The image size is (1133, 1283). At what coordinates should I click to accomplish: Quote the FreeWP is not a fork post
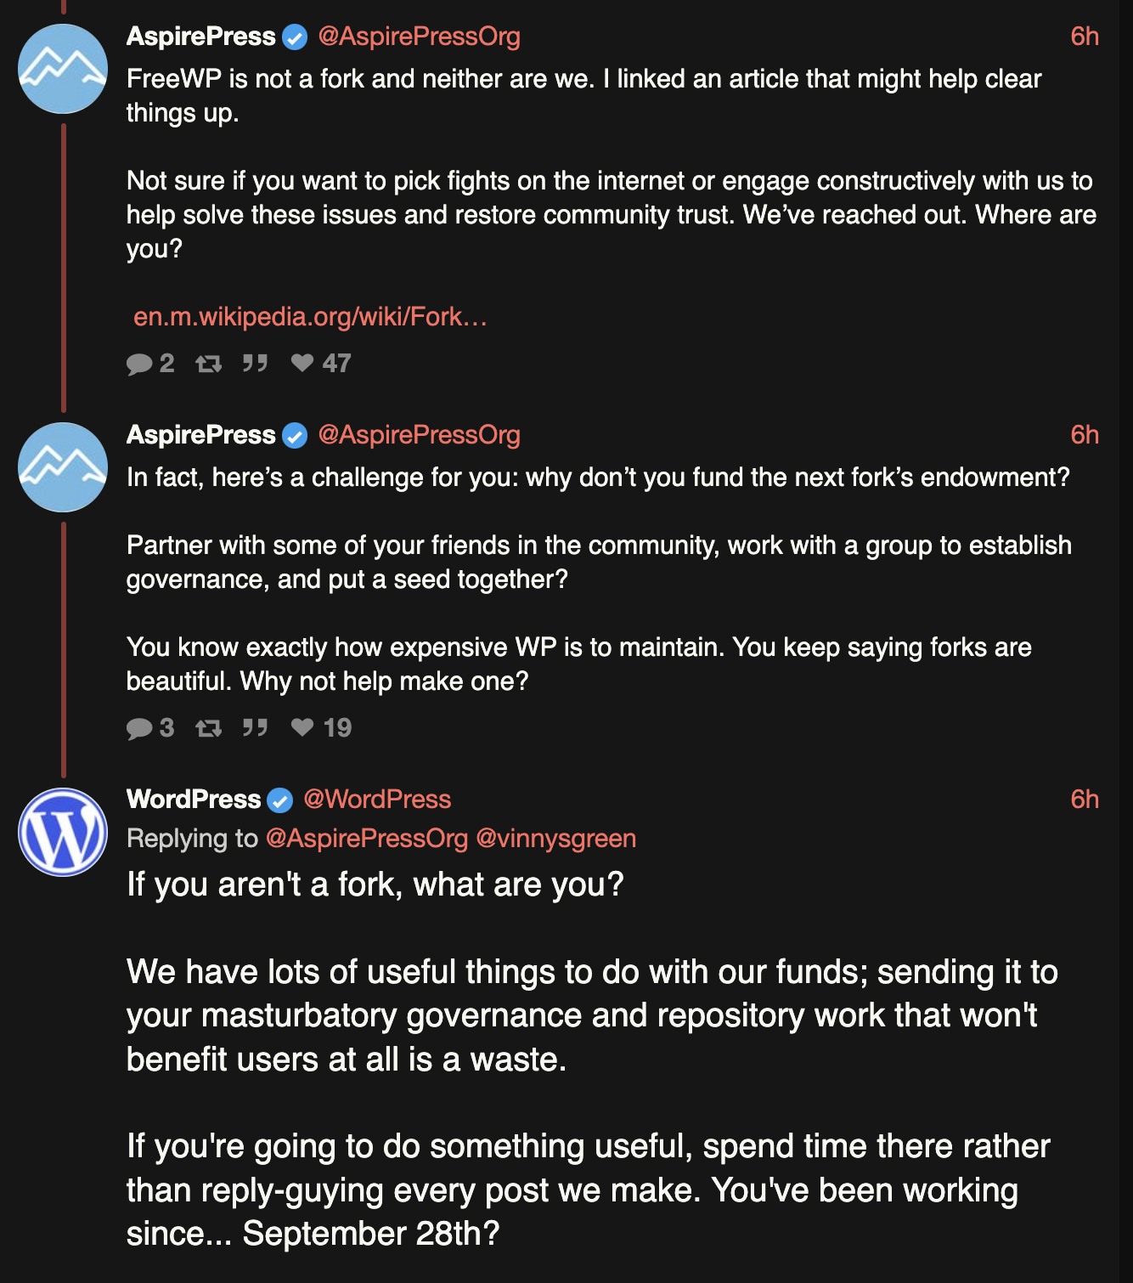[x=255, y=364]
